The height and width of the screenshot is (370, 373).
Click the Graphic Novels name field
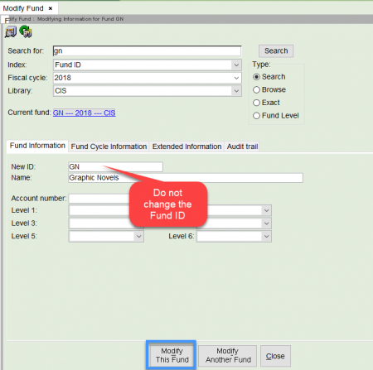click(186, 178)
